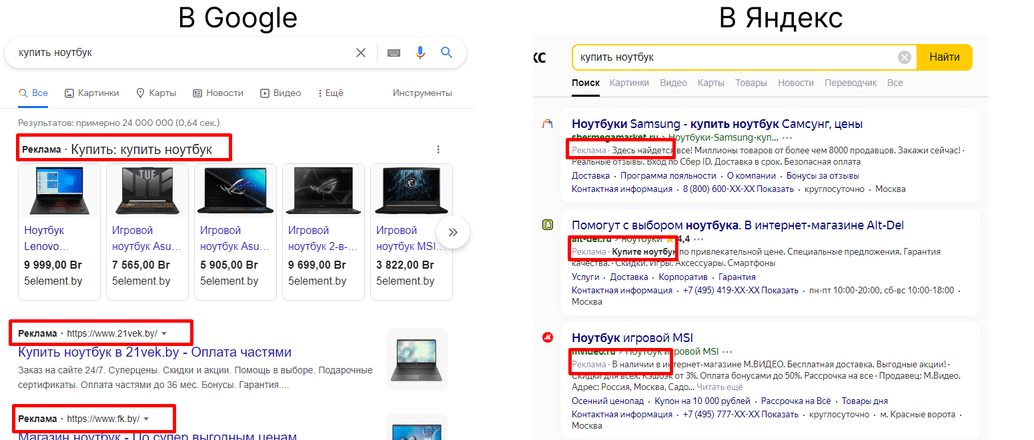Open Google Инструменты search tools
This screenshot has height=440, width=1034.
coord(422,93)
